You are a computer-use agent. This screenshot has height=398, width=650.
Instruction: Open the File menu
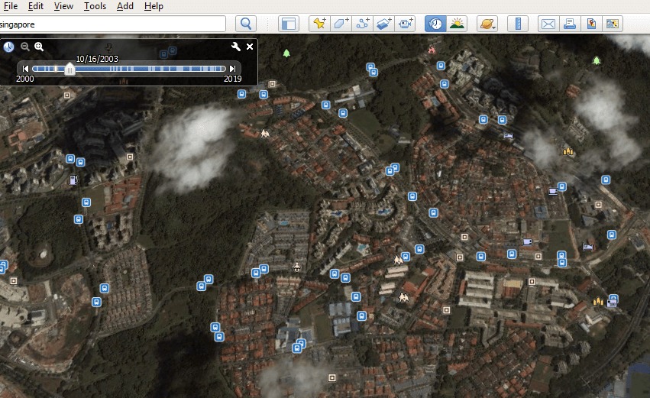(x=10, y=6)
